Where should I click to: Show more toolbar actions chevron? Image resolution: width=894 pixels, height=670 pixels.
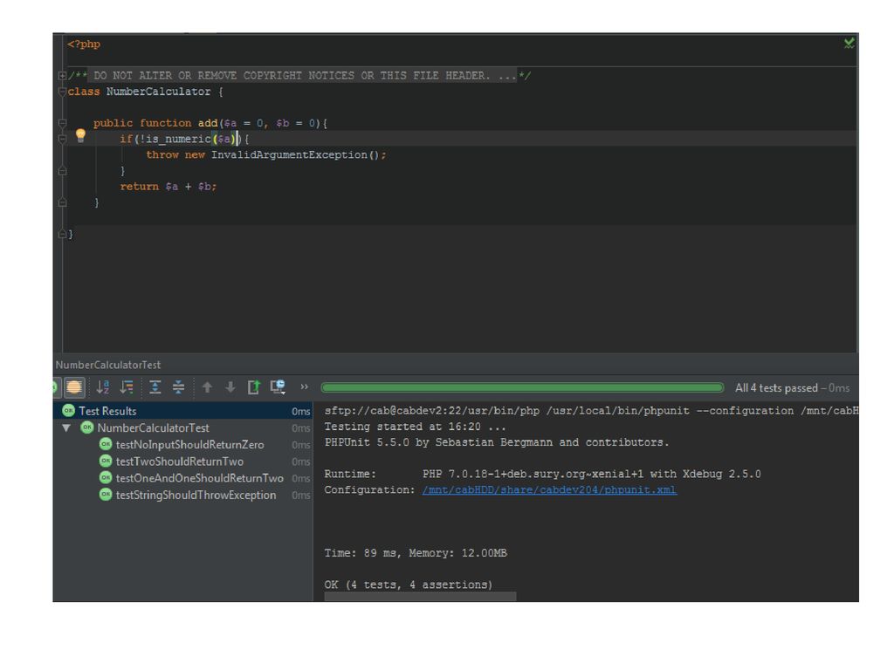click(305, 386)
